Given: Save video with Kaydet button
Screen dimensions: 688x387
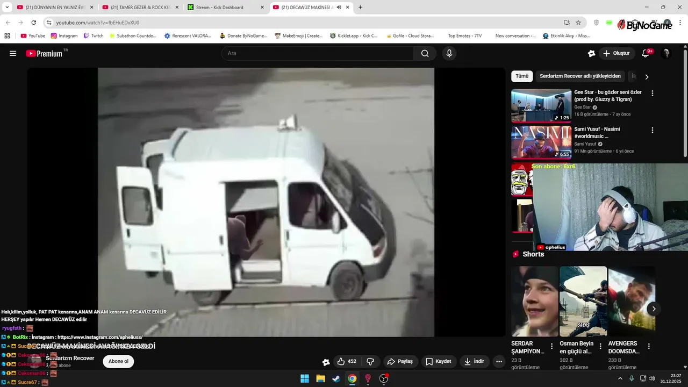Looking at the screenshot, I should 439,362.
